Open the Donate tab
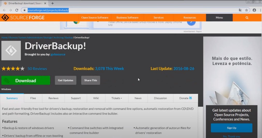The height and width of the screenshot is (138, 262). click(185, 98)
